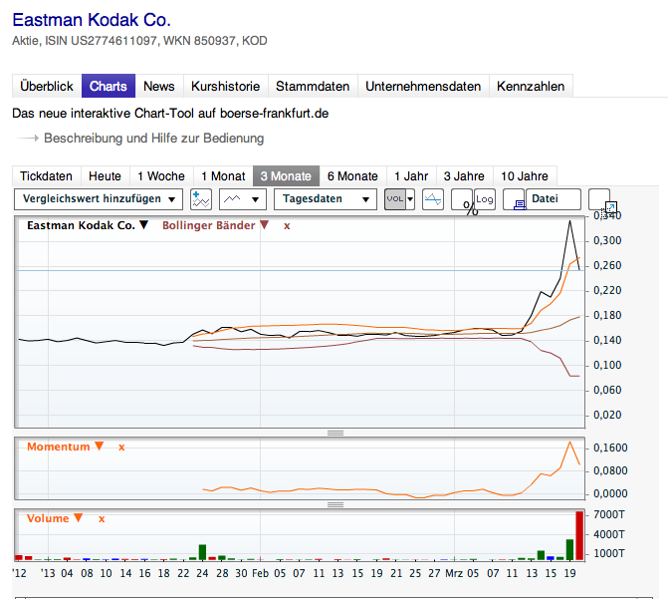Open Beschreibung und Hilfe zur Bedienung link
Image resolution: width=668 pixels, height=599 pixels.
click(153, 139)
